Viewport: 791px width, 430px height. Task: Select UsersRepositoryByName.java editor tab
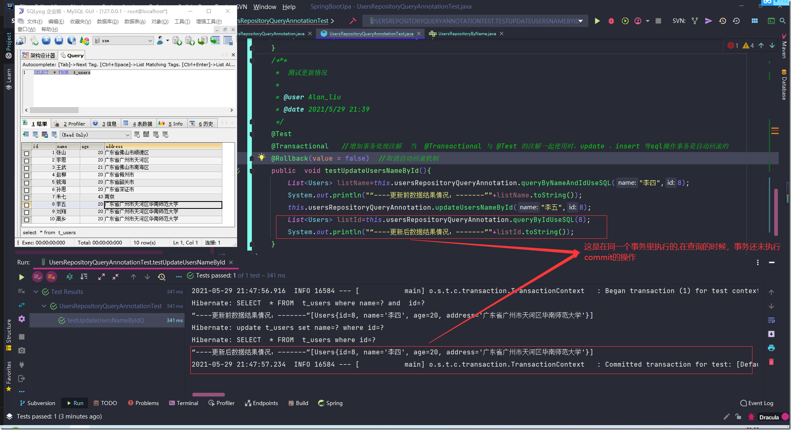[x=466, y=34]
